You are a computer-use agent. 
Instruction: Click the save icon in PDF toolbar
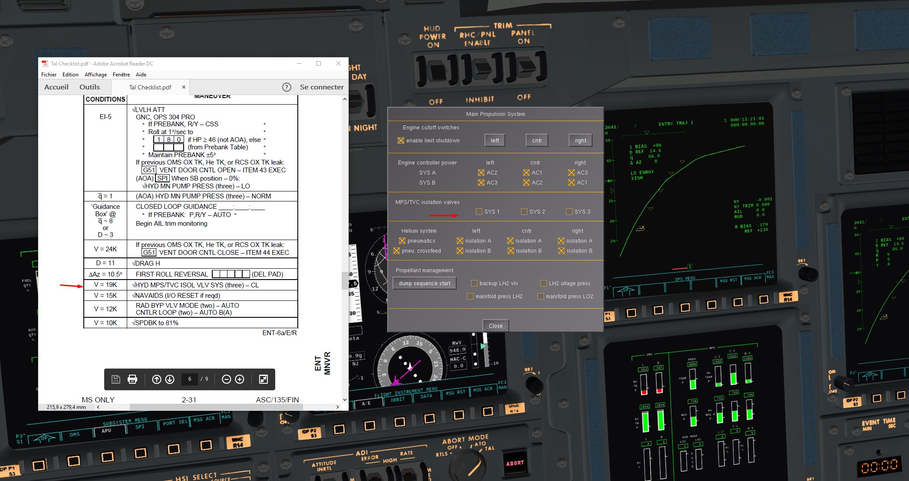[x=116, y=379]
